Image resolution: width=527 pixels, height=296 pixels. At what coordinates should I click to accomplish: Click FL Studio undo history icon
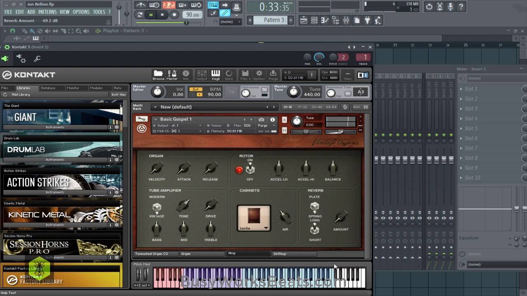pyautogui.click(x=429, y=7)
